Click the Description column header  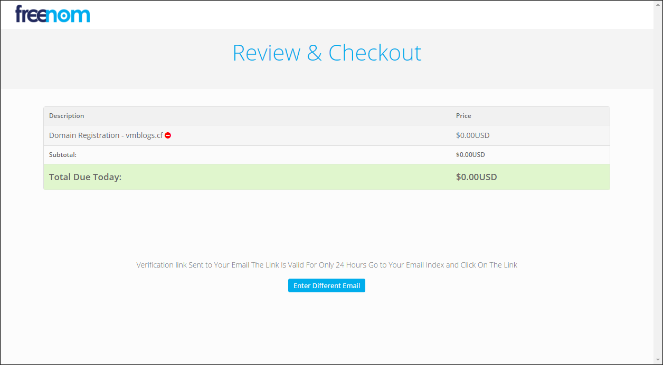pos(67,116)
